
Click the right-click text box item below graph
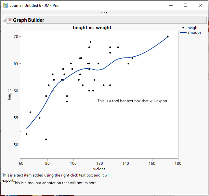pos(56,178)
